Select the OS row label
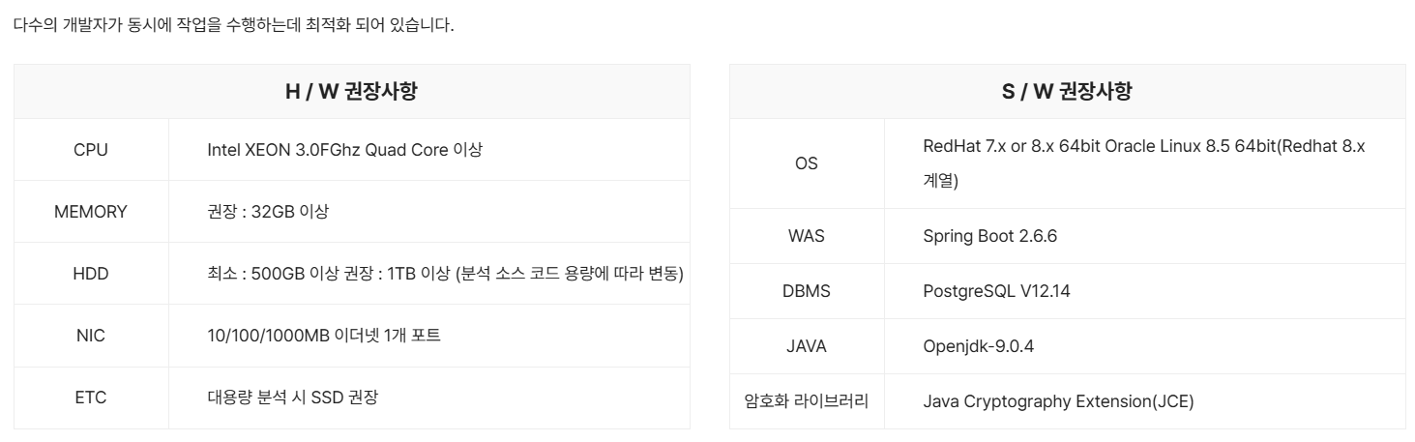Viewport: 1415px width, 442px height. tap(806, 163)
